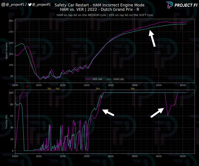Click the teal line swatch beside HAM L60
This screenshot has width=199, height=166.
click(109, 79)
